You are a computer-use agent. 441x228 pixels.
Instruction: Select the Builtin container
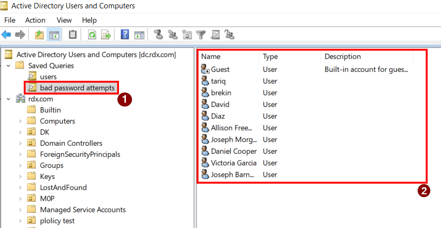tap(50, 110)
